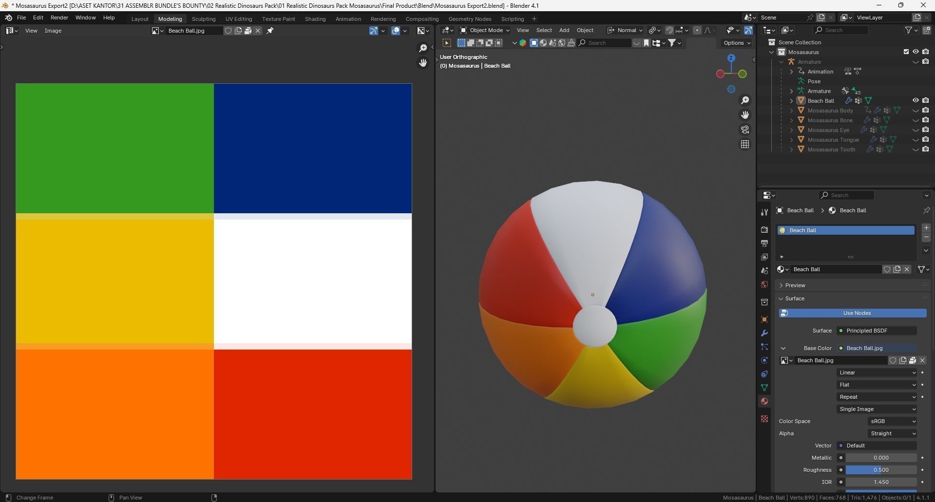Pin the Beach Ball.jpg image in image editor

pos(270,31)
